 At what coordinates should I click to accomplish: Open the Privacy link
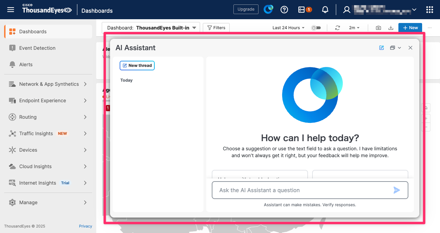pyautogui.click(x=86, y=226)
